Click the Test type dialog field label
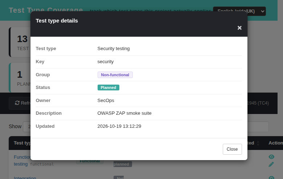This screenshot has width=283, height=179. pyautogui.click(x=46, y=49)
